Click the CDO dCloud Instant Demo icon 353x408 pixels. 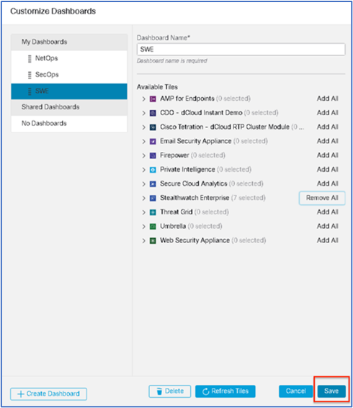[153, 113]
